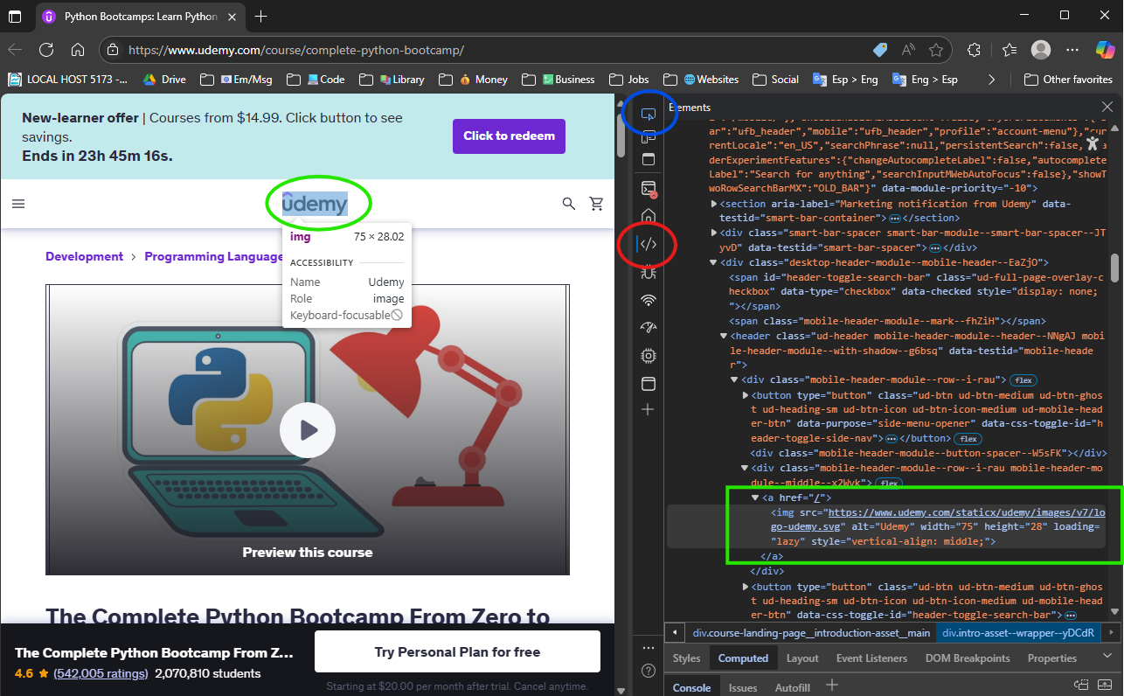Screen dimensions: 1124x696
Task: Click the search magnifier on Udemy header
Action: (568, 203)
